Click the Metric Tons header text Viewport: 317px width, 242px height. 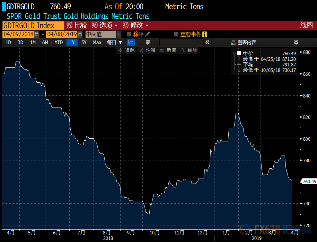184,7
